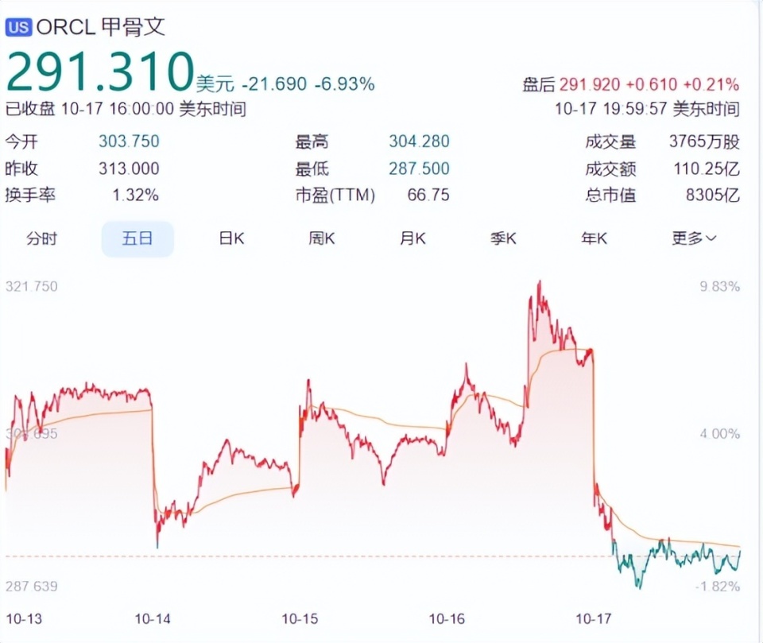
Task: Switch to the 日K daily candlestick view
Action: click(229, 238)
